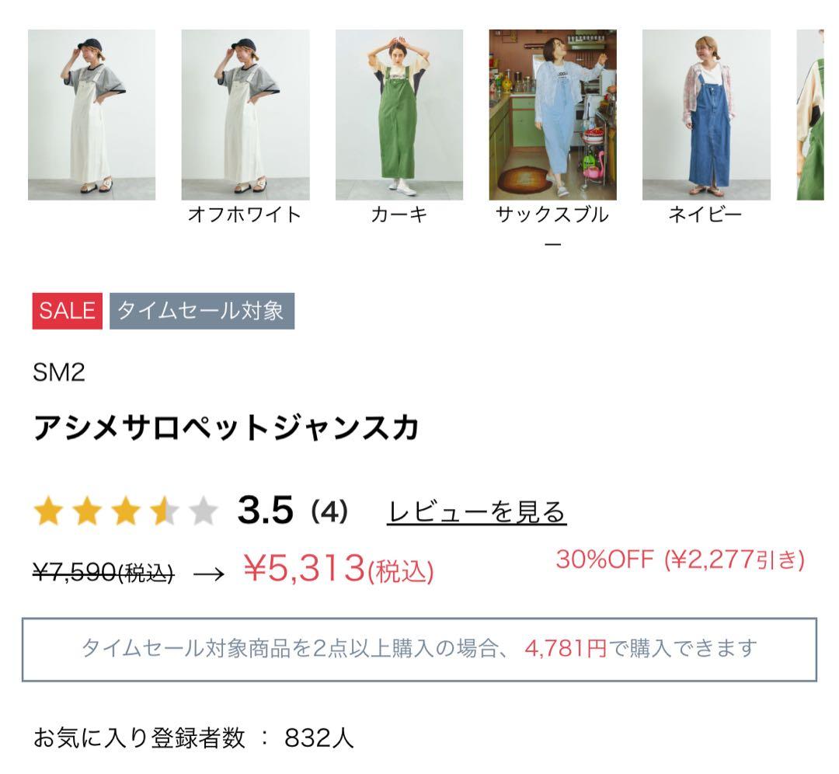
Task: Pick the サックスブルー color thumbnail
Action: [553, 114]
